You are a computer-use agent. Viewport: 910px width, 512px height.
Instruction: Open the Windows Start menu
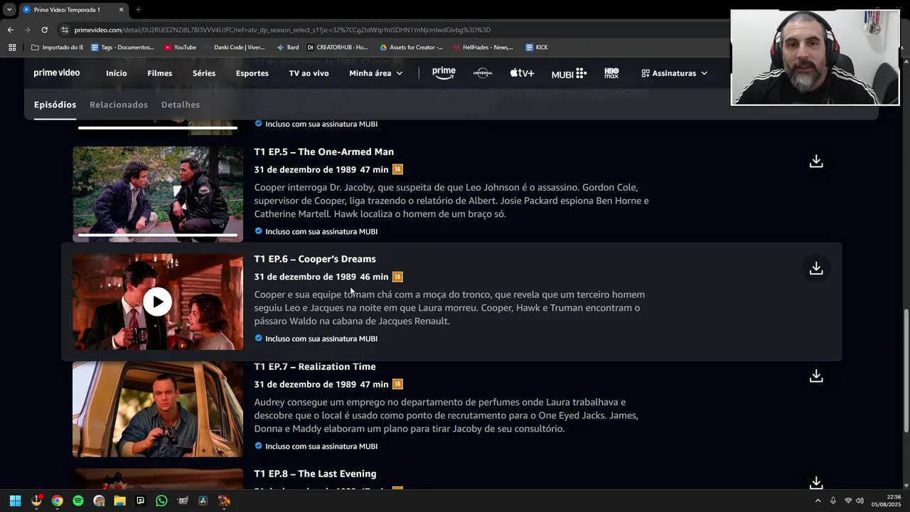[15, 501]
